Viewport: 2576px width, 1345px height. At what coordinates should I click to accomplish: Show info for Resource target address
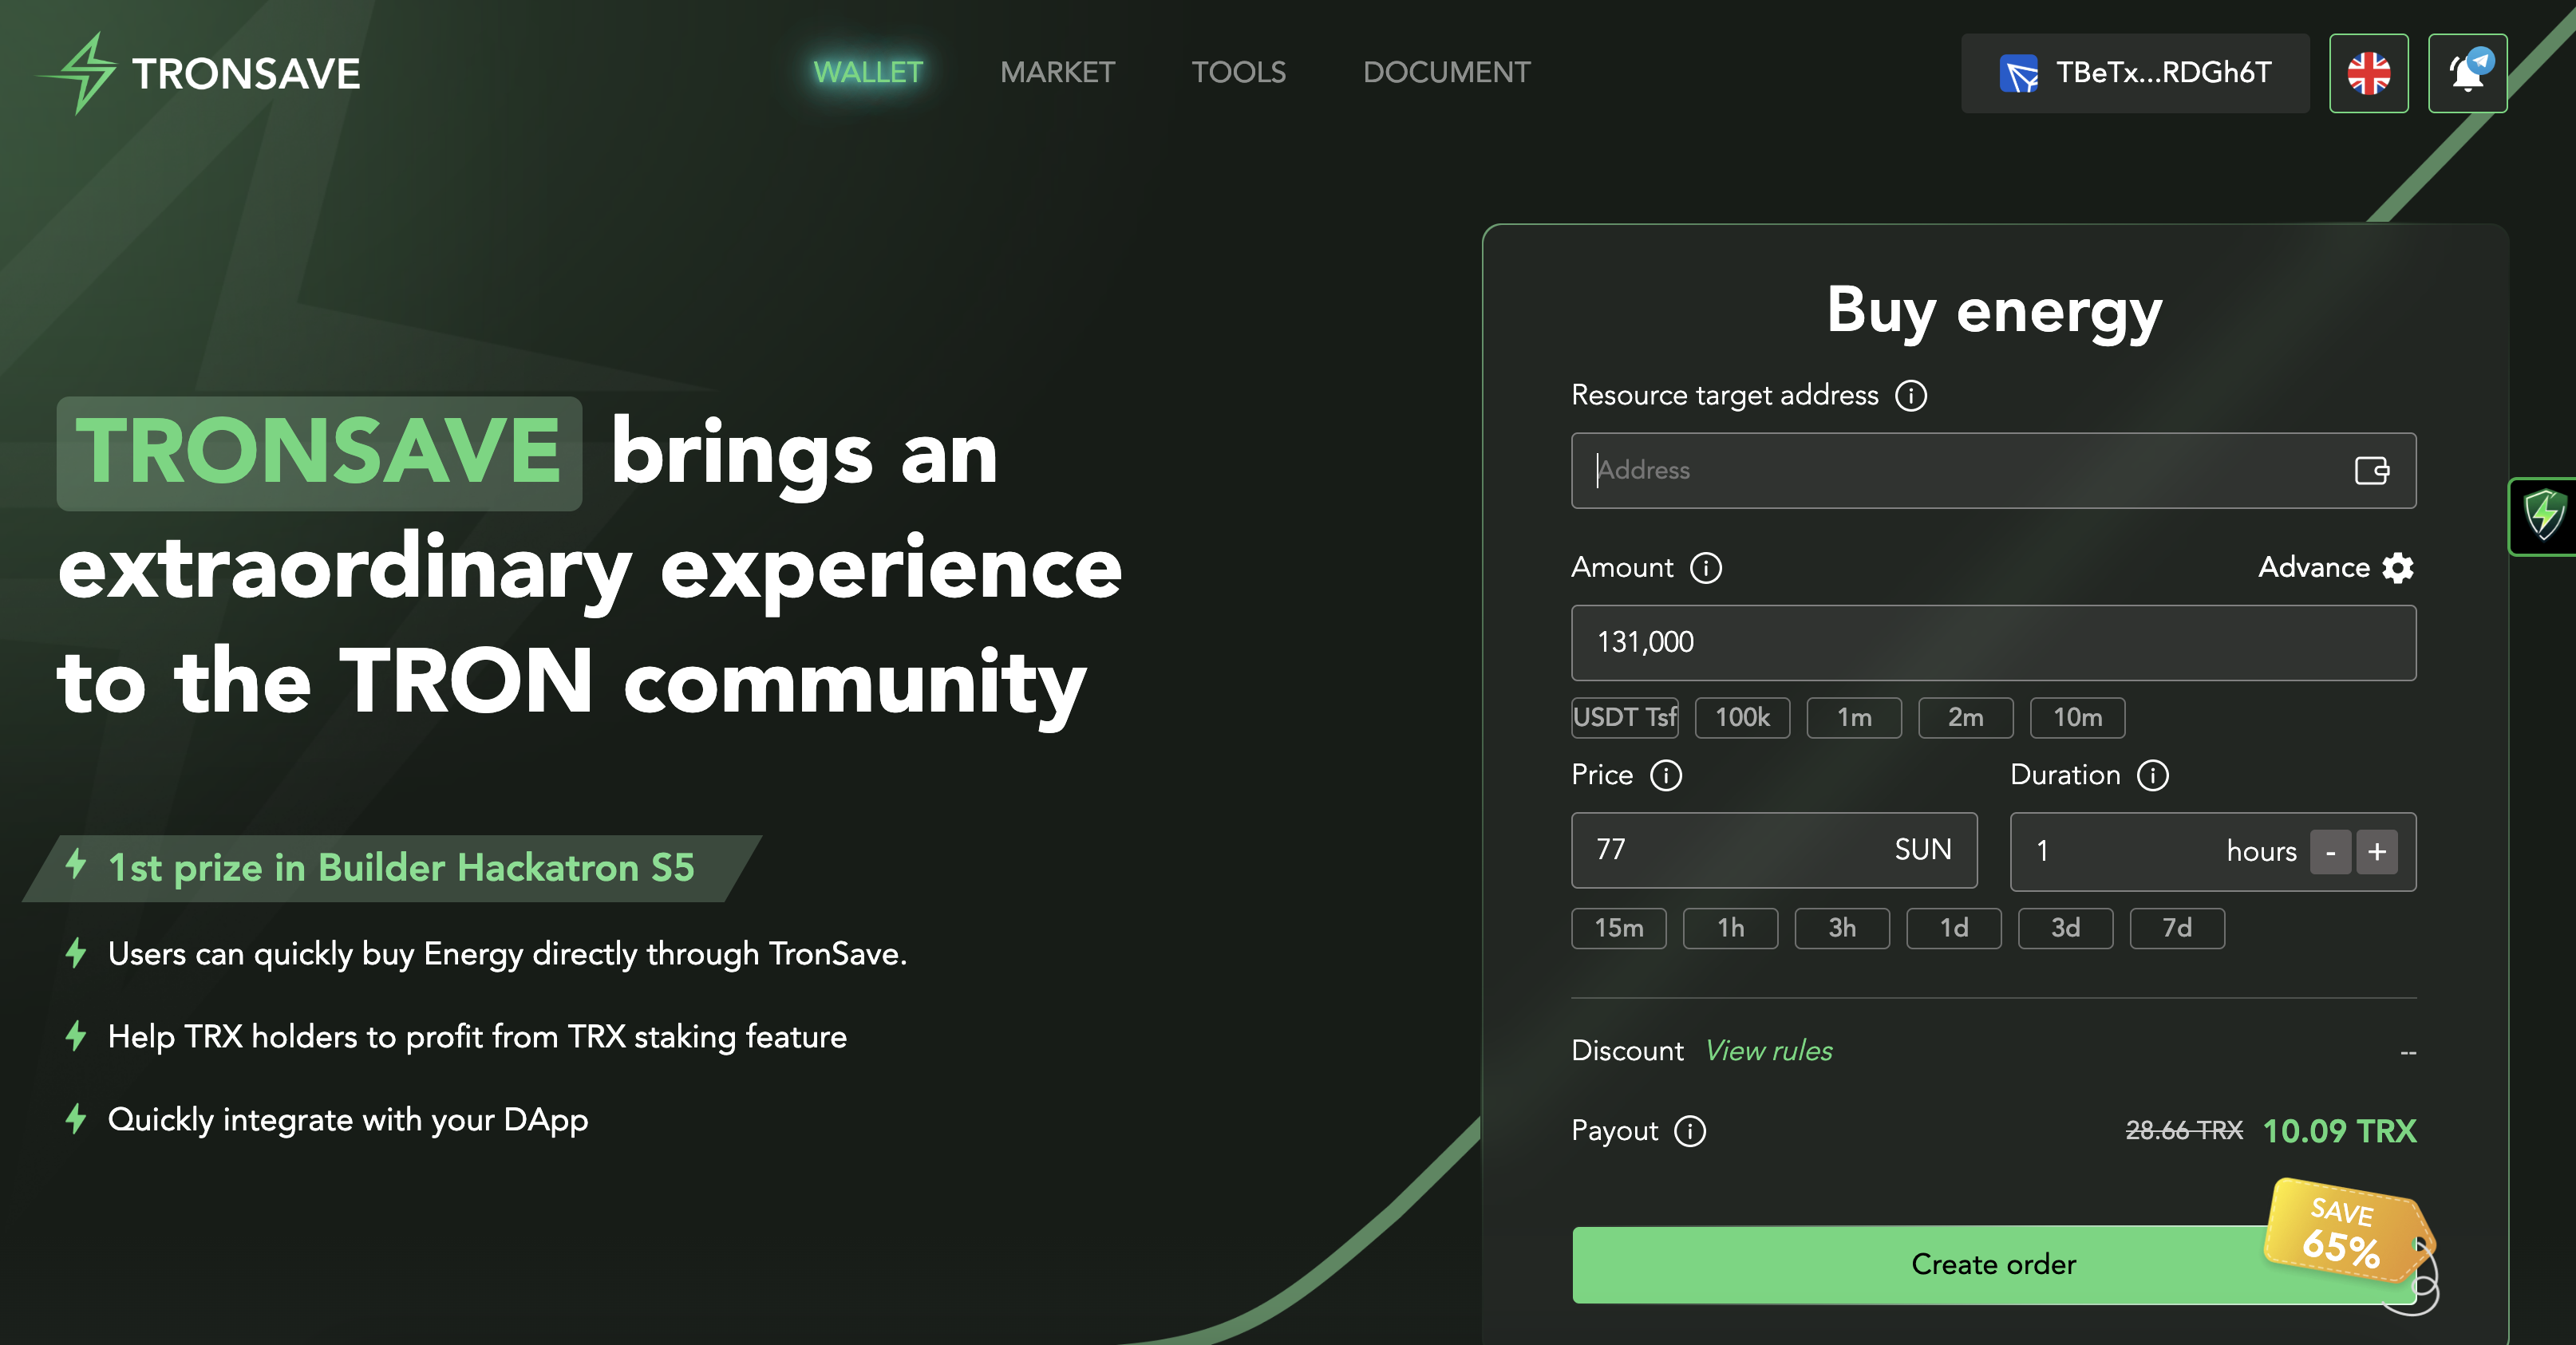(1911, 396)
